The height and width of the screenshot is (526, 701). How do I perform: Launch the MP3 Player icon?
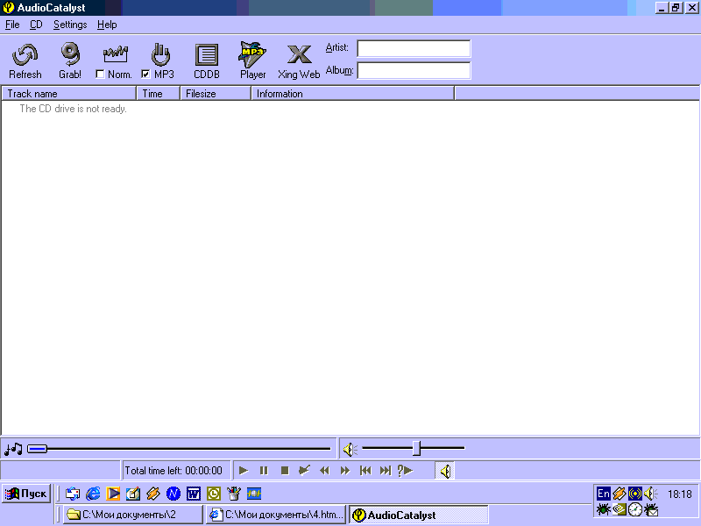[x=252, y=56]
